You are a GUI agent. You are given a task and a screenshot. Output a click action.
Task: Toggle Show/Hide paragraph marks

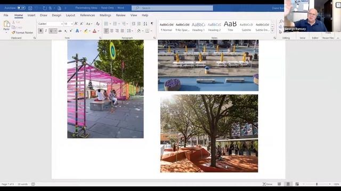[152, 23]
